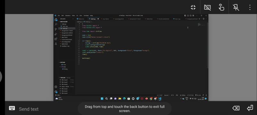Exit full screen in remote toolbar
This screenshot has height=115, width=257.
pyautogui.click(x=193, y=7)
